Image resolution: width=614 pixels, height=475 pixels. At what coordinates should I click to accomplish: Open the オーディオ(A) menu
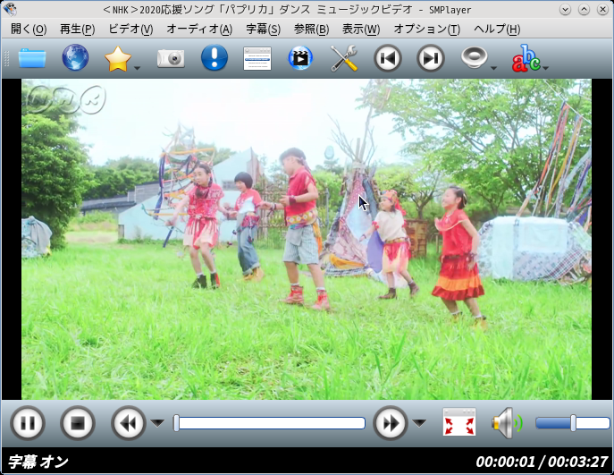(199, 29)
